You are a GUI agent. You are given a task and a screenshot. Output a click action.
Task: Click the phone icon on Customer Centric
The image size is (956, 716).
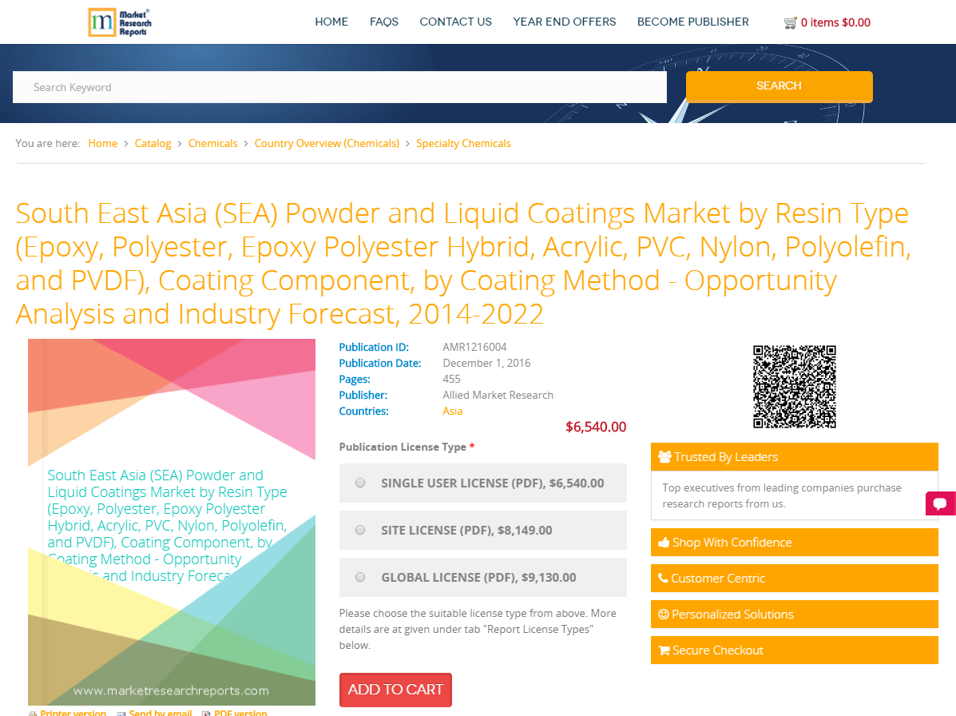(x=664, y=578)
